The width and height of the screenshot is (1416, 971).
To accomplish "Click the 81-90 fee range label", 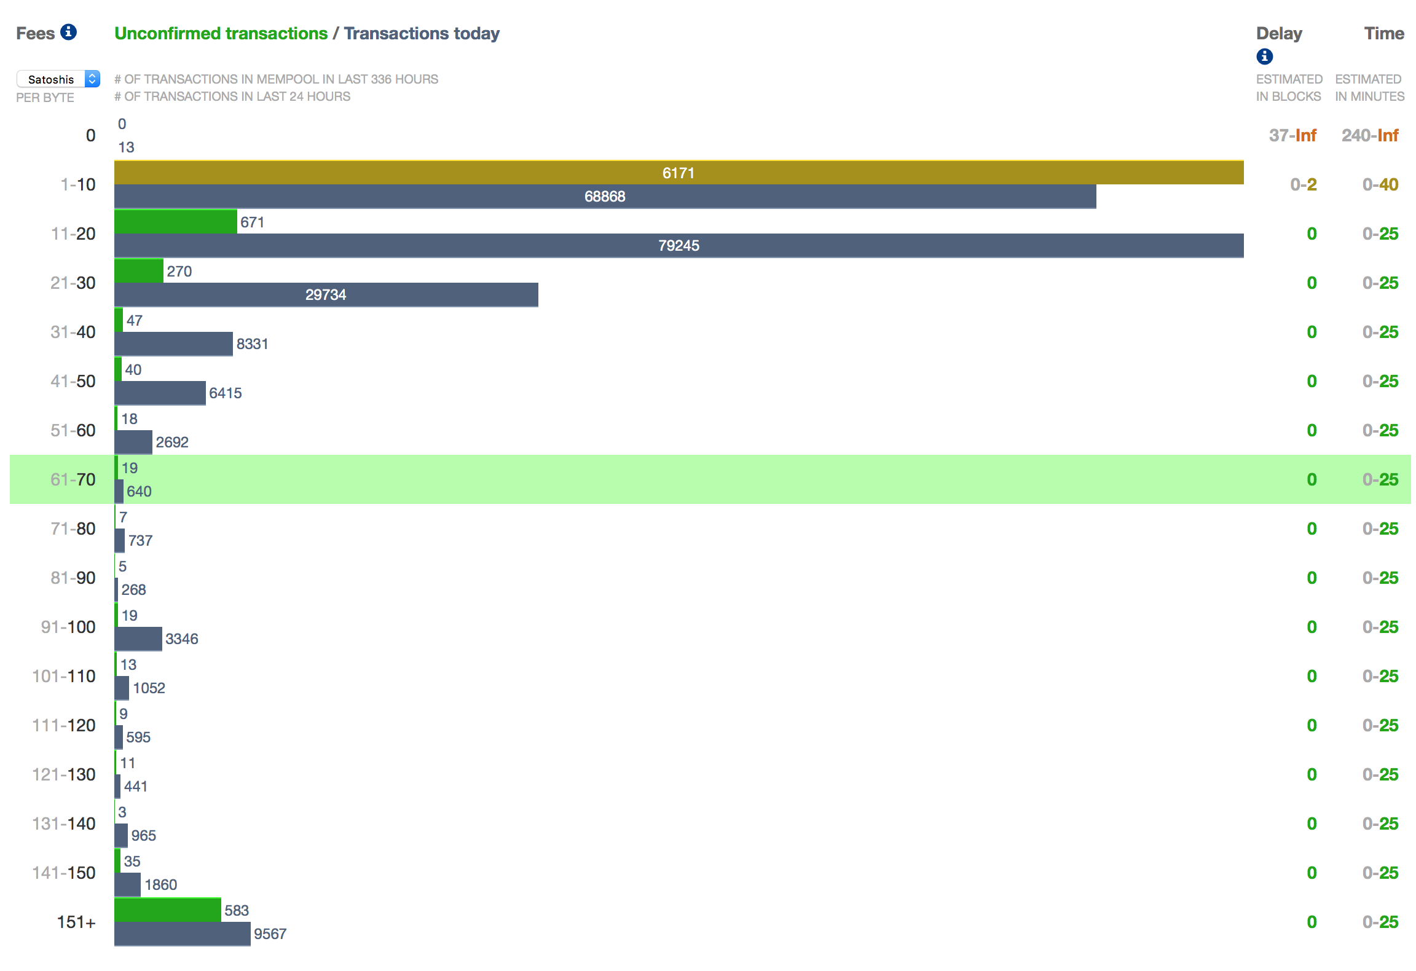I will tap(73, 578).
